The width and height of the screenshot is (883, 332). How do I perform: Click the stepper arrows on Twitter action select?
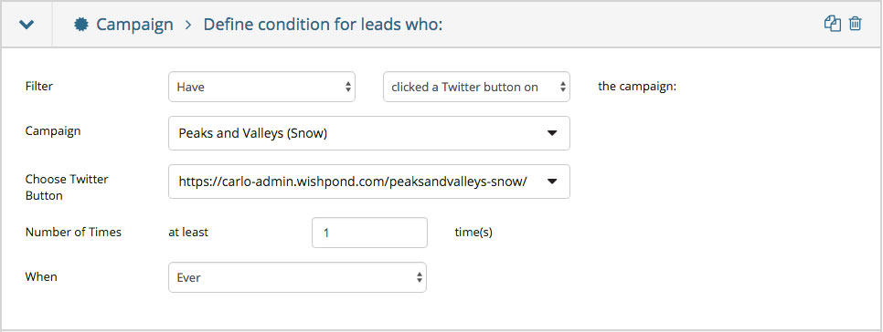pyautogui.click(x=562, y=87)
